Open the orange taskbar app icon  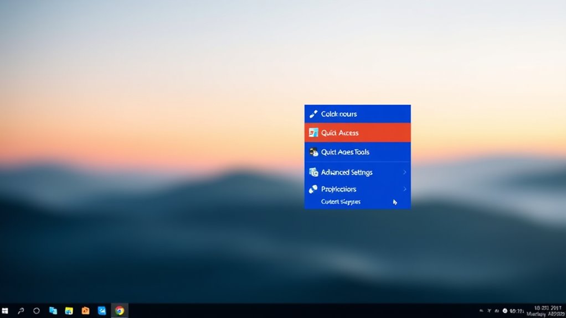pos(85,311)
